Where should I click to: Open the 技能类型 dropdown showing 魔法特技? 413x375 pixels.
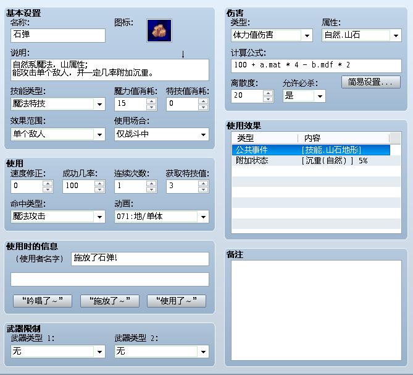tap(58, 104)
